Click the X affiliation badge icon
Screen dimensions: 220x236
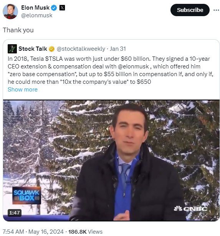pos(62,8)
